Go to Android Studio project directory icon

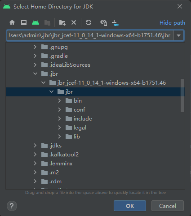36,22
